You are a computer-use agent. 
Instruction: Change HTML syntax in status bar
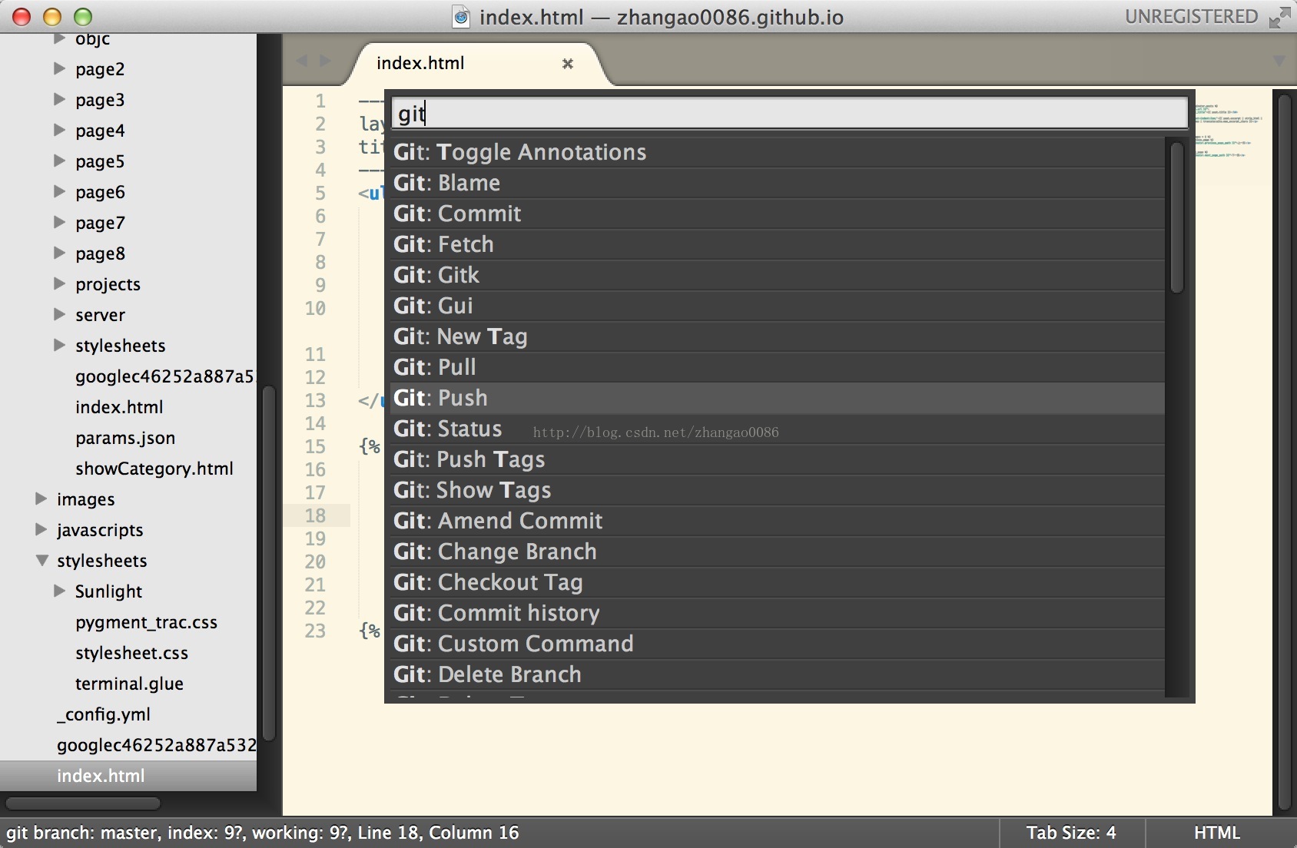point(1216,833)
